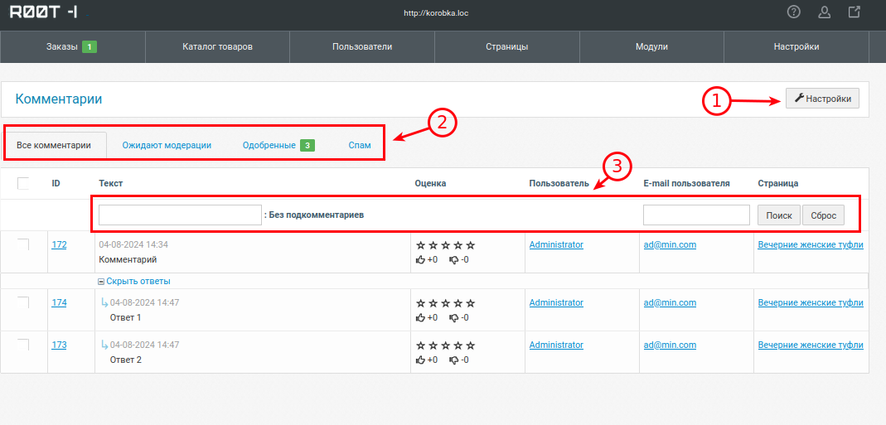The image size is (886, 425).
Task: Click thumbs-down icon for Ответ 1
Action: click(453, 317)
